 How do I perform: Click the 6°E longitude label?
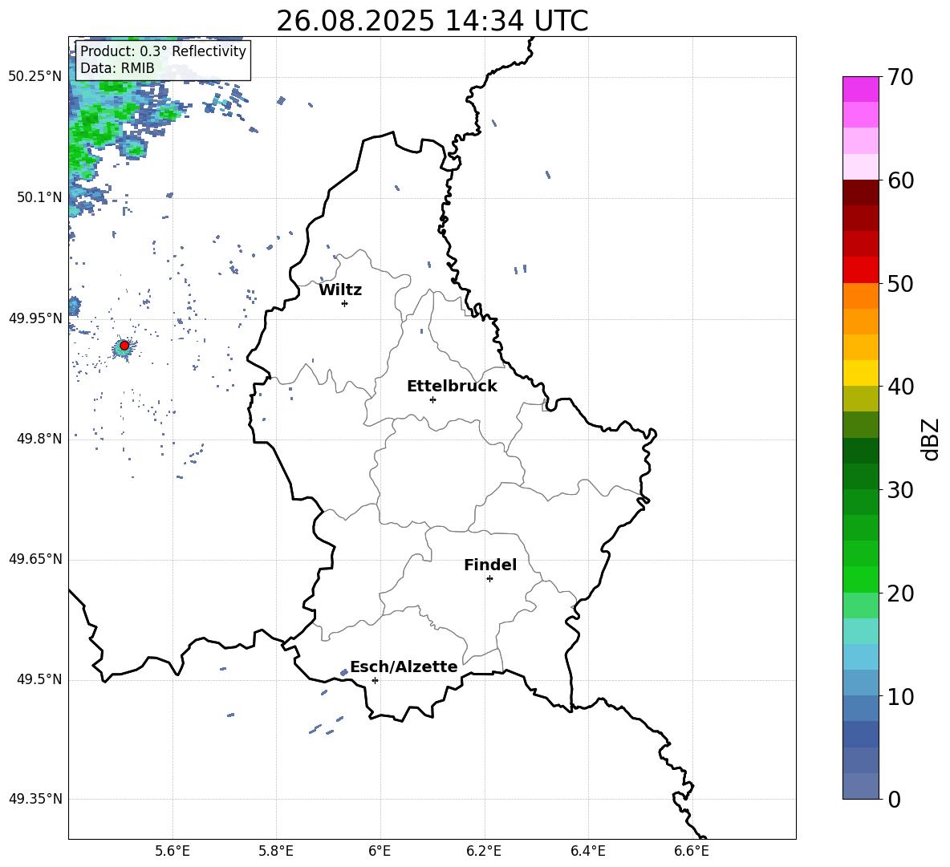(380, 851)
